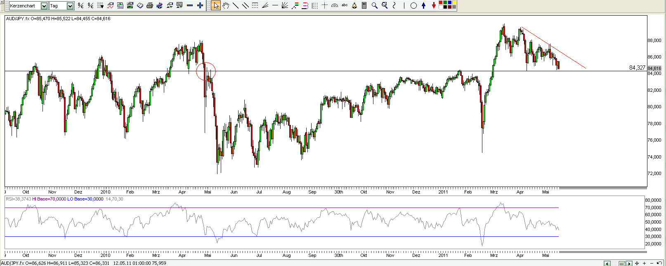Click the chart scrollbar thumb
Image resolution: width=666 pixels, height=266 pixels.
(622, 264)
